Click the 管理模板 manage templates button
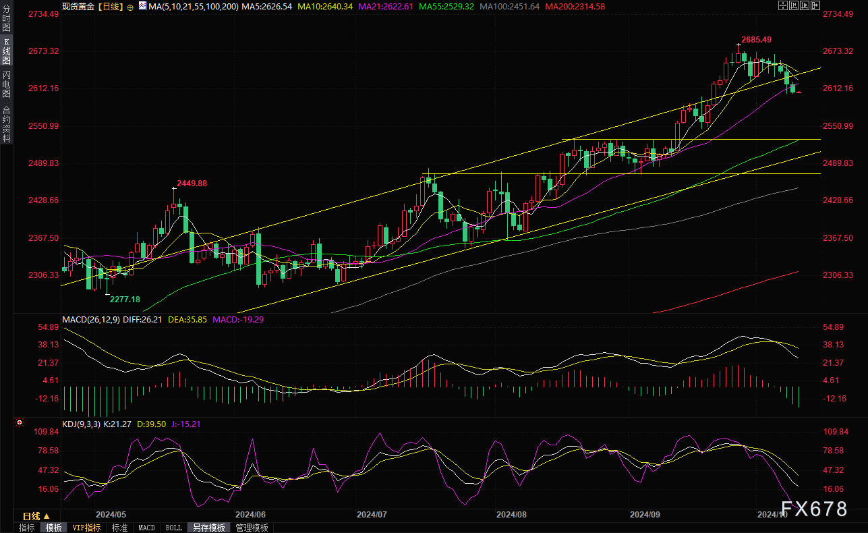 coord(252,528)
